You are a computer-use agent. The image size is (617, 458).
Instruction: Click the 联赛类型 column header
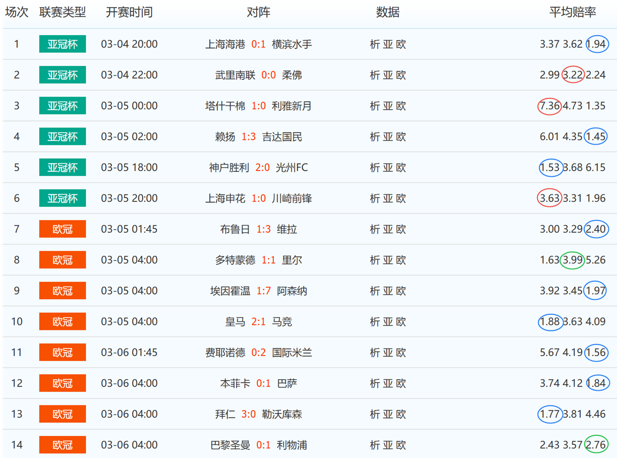(x=63, y=13)
